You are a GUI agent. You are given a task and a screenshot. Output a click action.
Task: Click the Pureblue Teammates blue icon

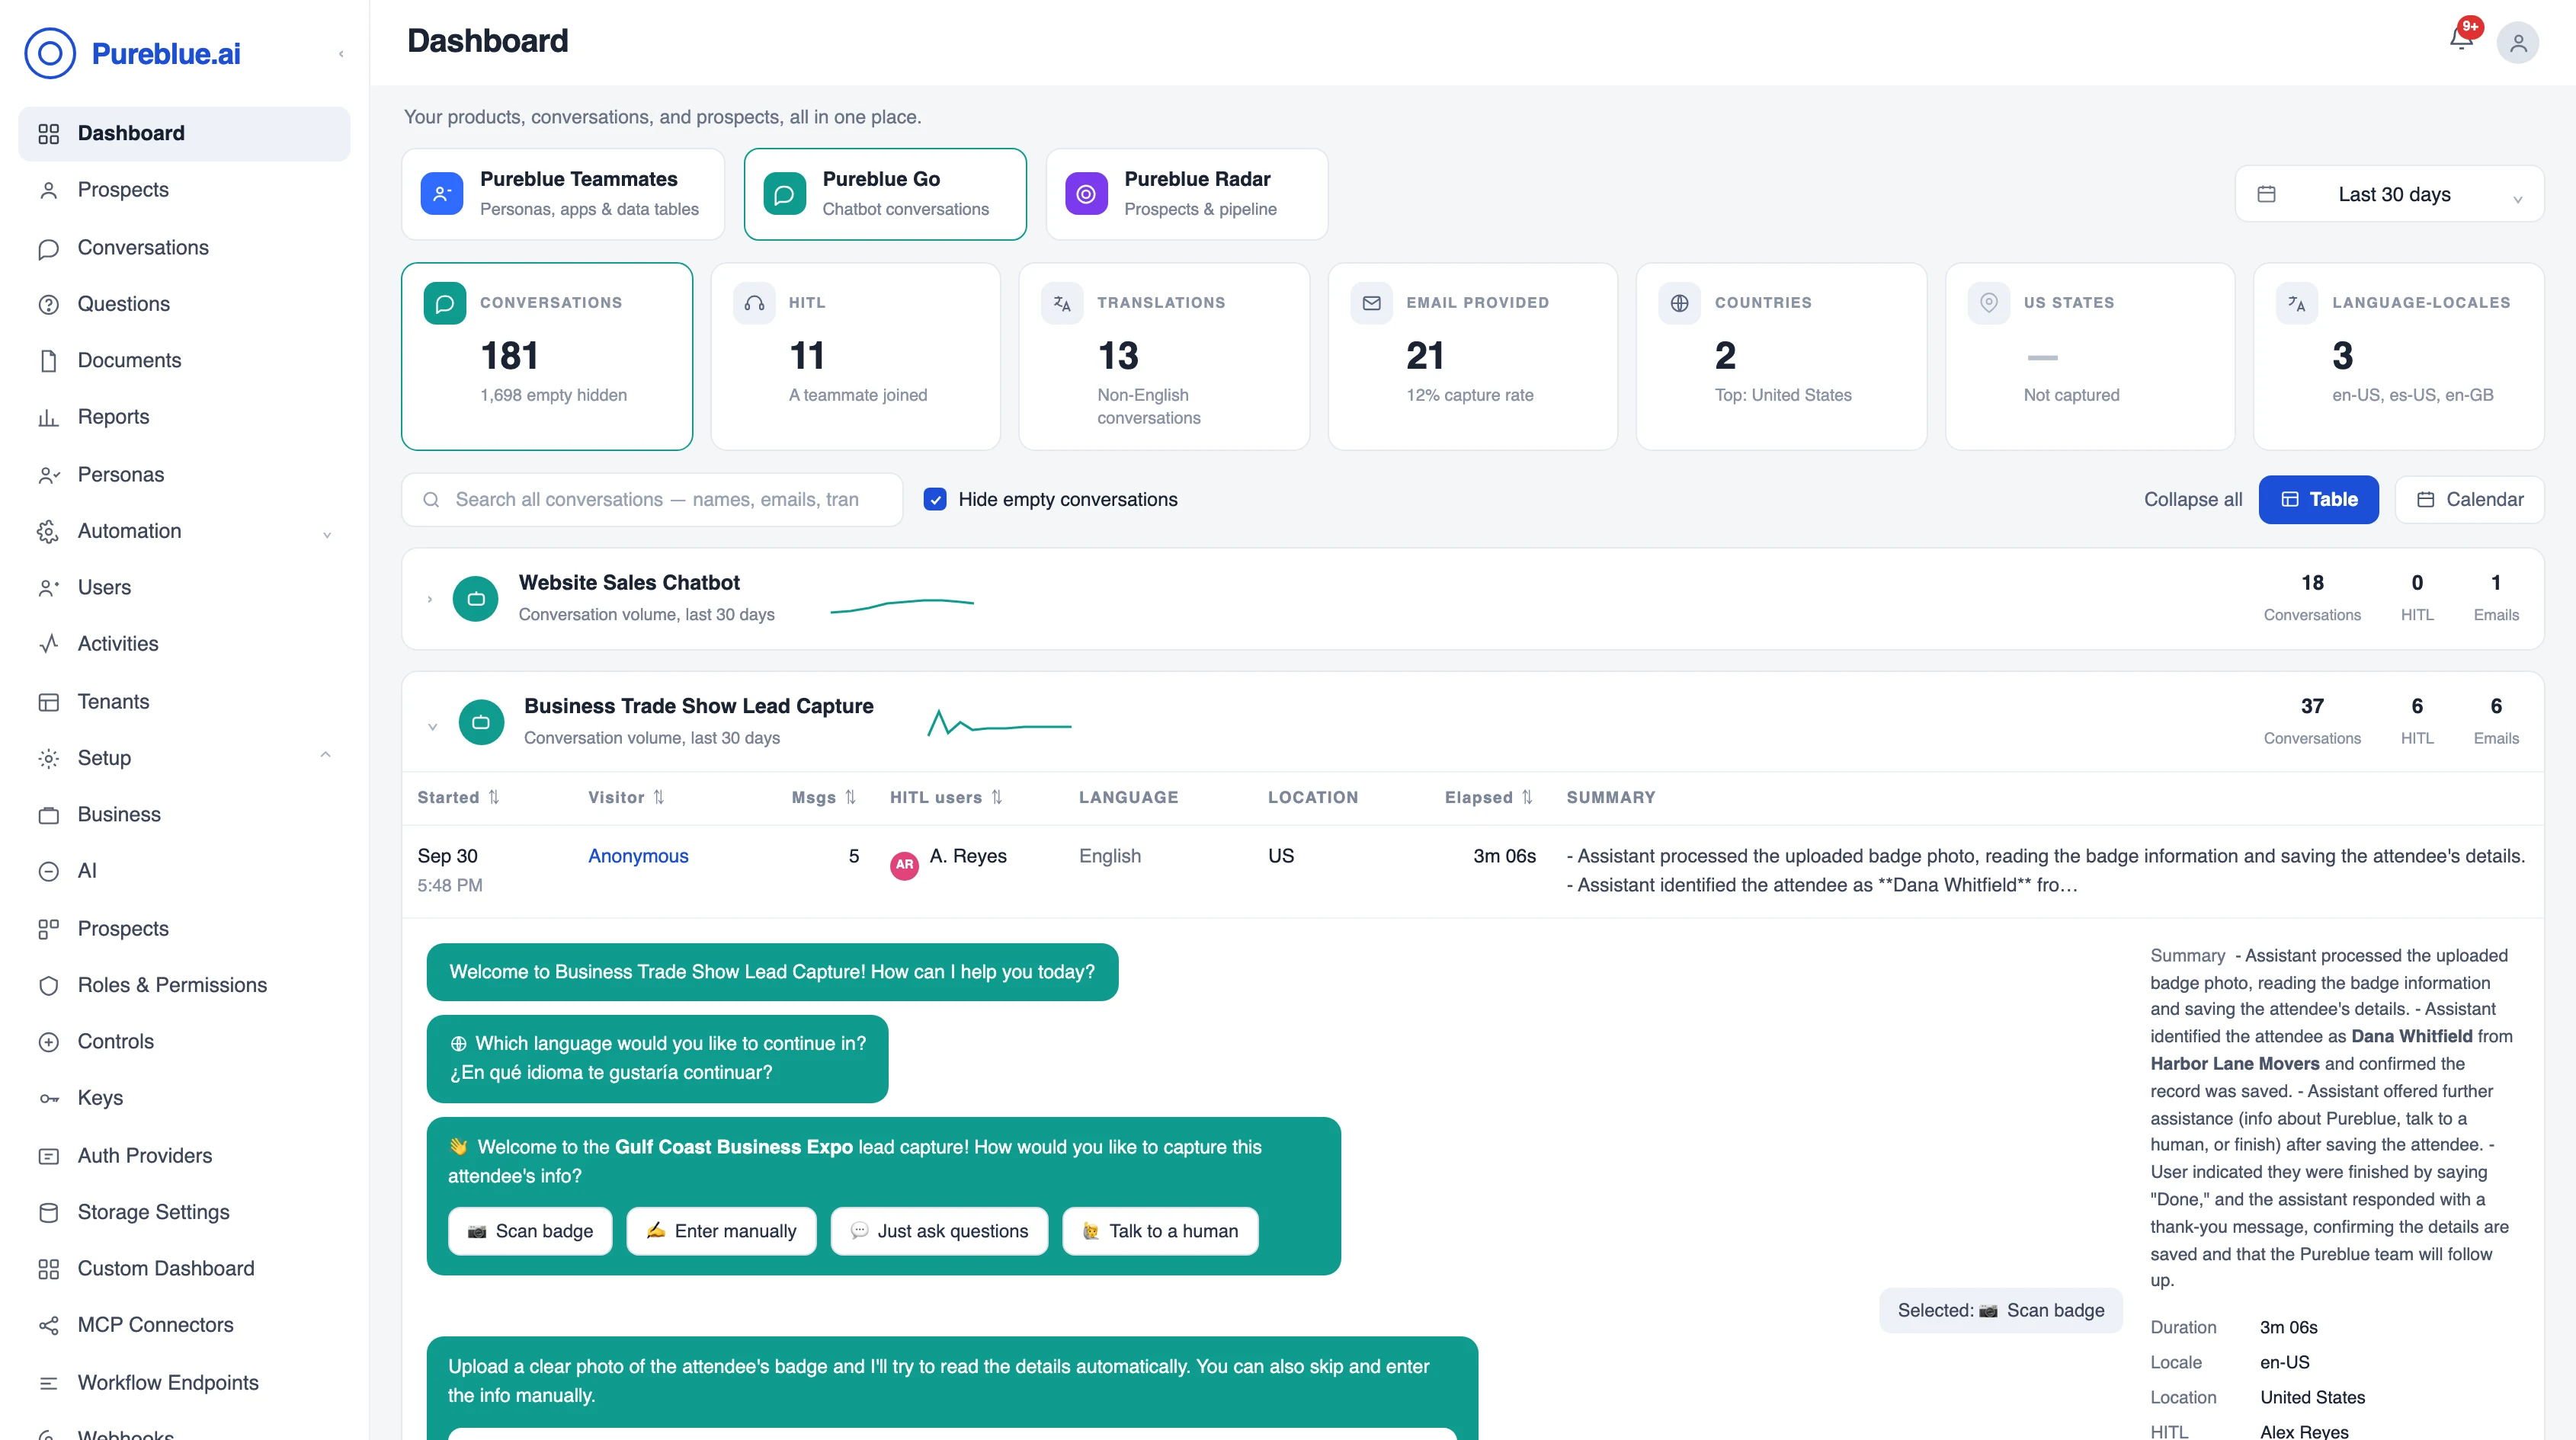pyautogui.click(x=442, y=194)
